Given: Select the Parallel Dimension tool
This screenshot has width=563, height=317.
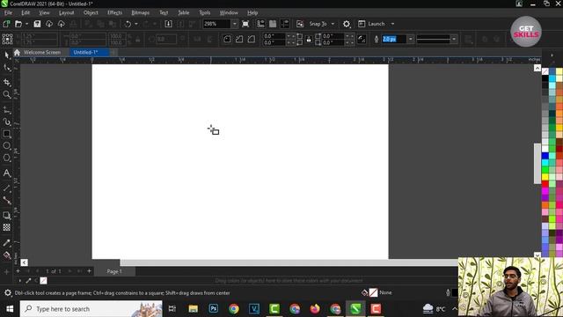Looking at the screenshot, I should click(x=7, y=188).
